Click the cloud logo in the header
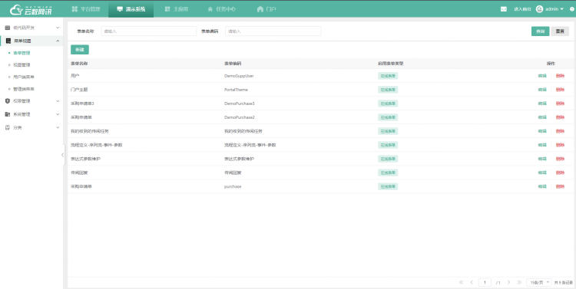 (x=17, y=9)
